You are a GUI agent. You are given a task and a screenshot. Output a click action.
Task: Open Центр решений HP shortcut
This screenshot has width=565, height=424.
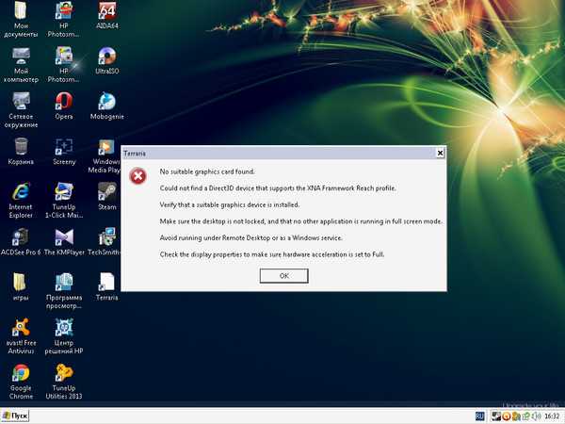click(64, 336)
